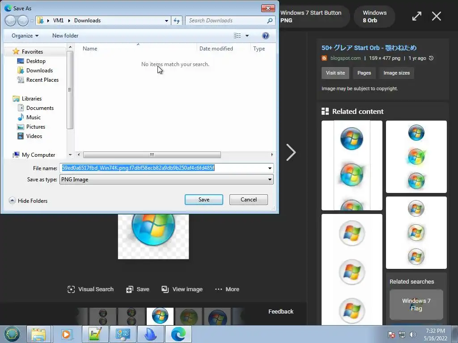The height and width of the screenshot is (343, 458).
Task: Collapse folders with Hide Folders
Action: pyautogui.click(x=28, y=201)
